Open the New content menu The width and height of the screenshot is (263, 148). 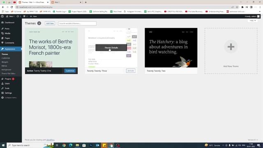point(33,16)
